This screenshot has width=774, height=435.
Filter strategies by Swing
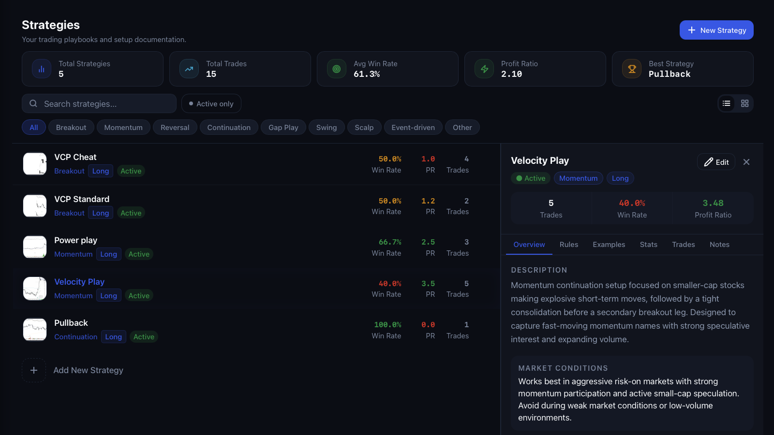click(x=327, y=128)
